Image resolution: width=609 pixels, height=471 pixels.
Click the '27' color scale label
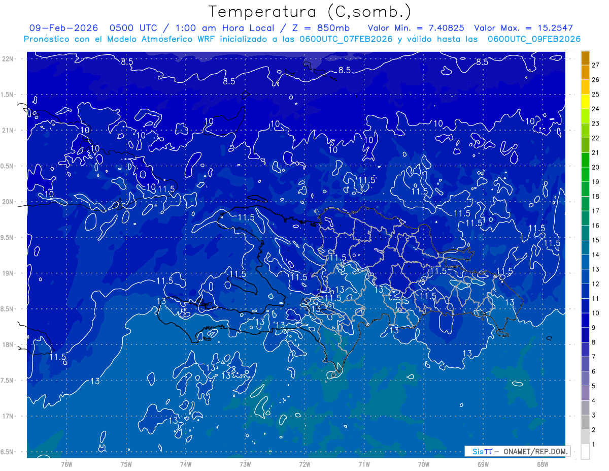click(x=596, y=65)
